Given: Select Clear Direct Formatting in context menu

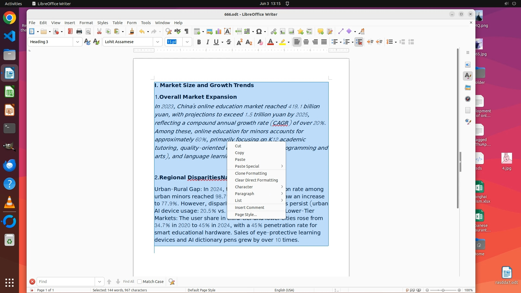Looking at the screenshot, I should pyautogui.click(x=256, y=180).
